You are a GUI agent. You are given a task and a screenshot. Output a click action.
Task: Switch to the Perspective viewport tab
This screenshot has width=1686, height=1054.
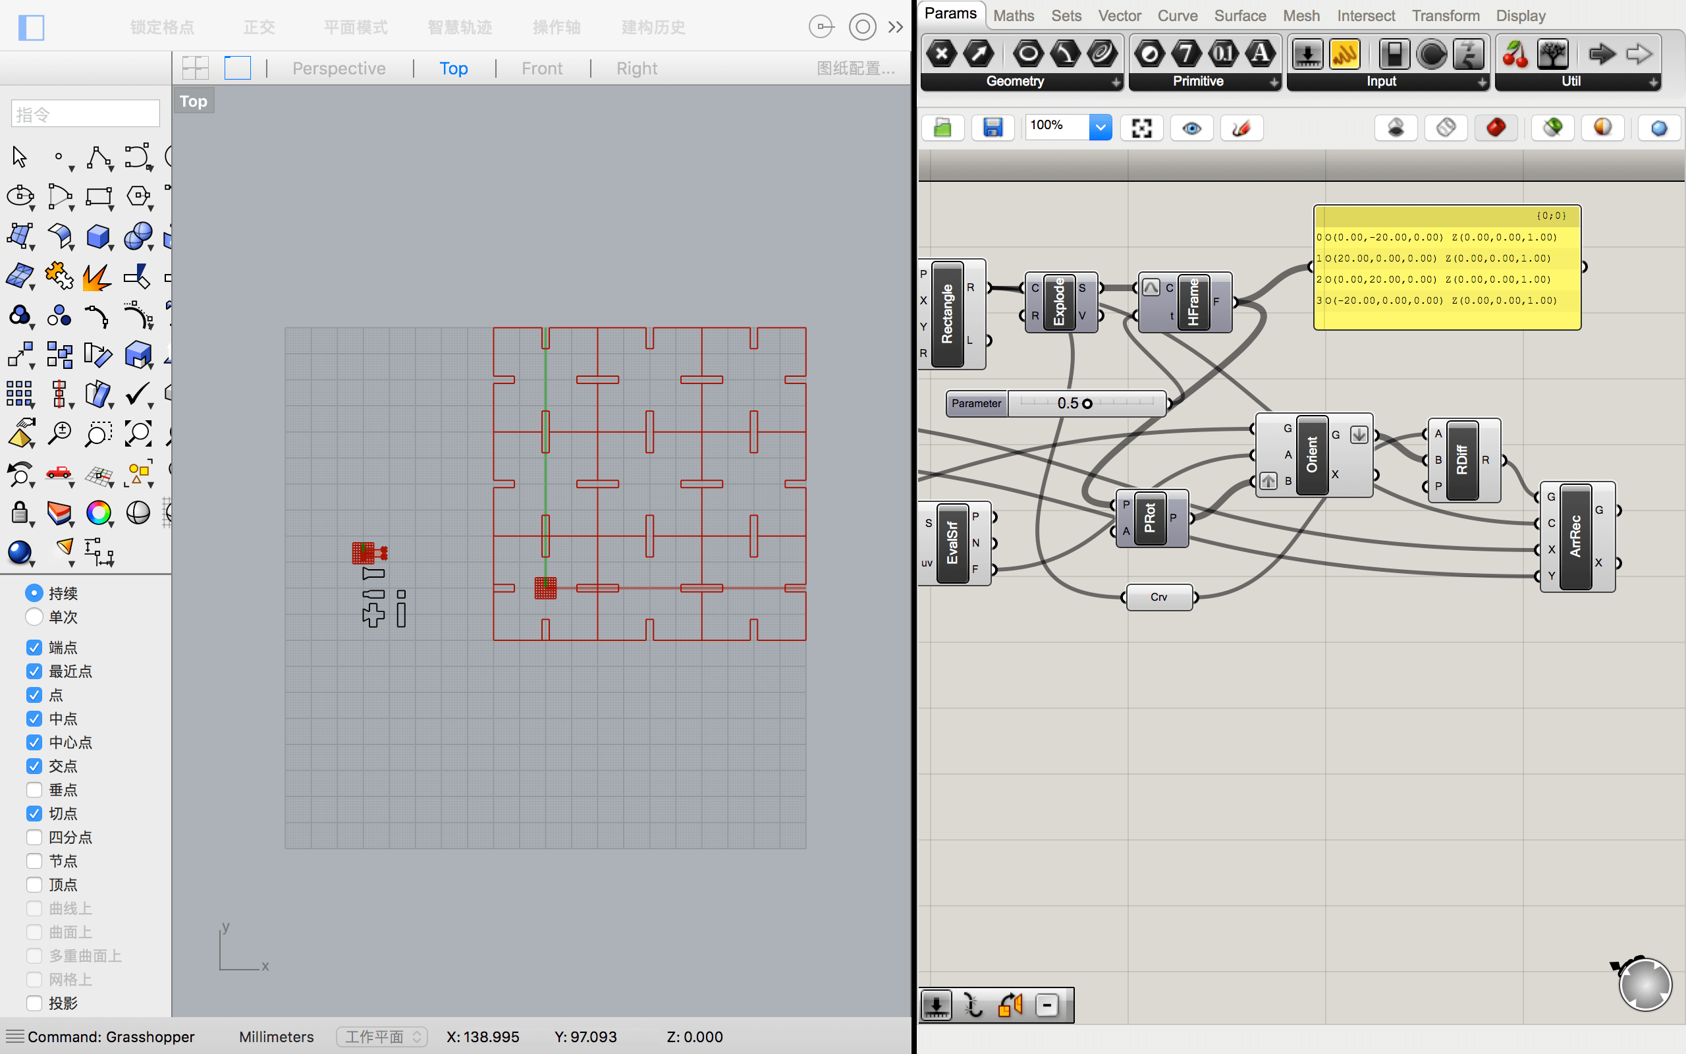[339, 69]
